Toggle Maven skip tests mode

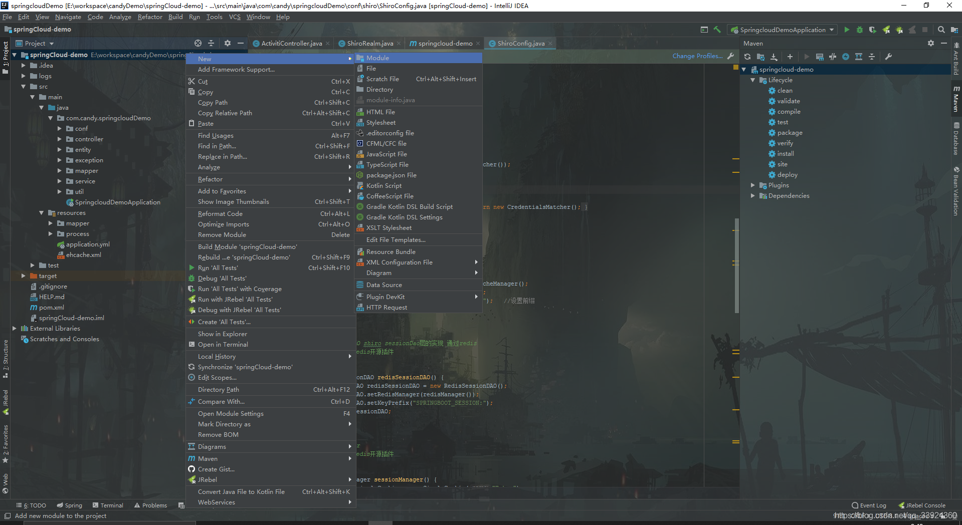[x=846, y=57]
